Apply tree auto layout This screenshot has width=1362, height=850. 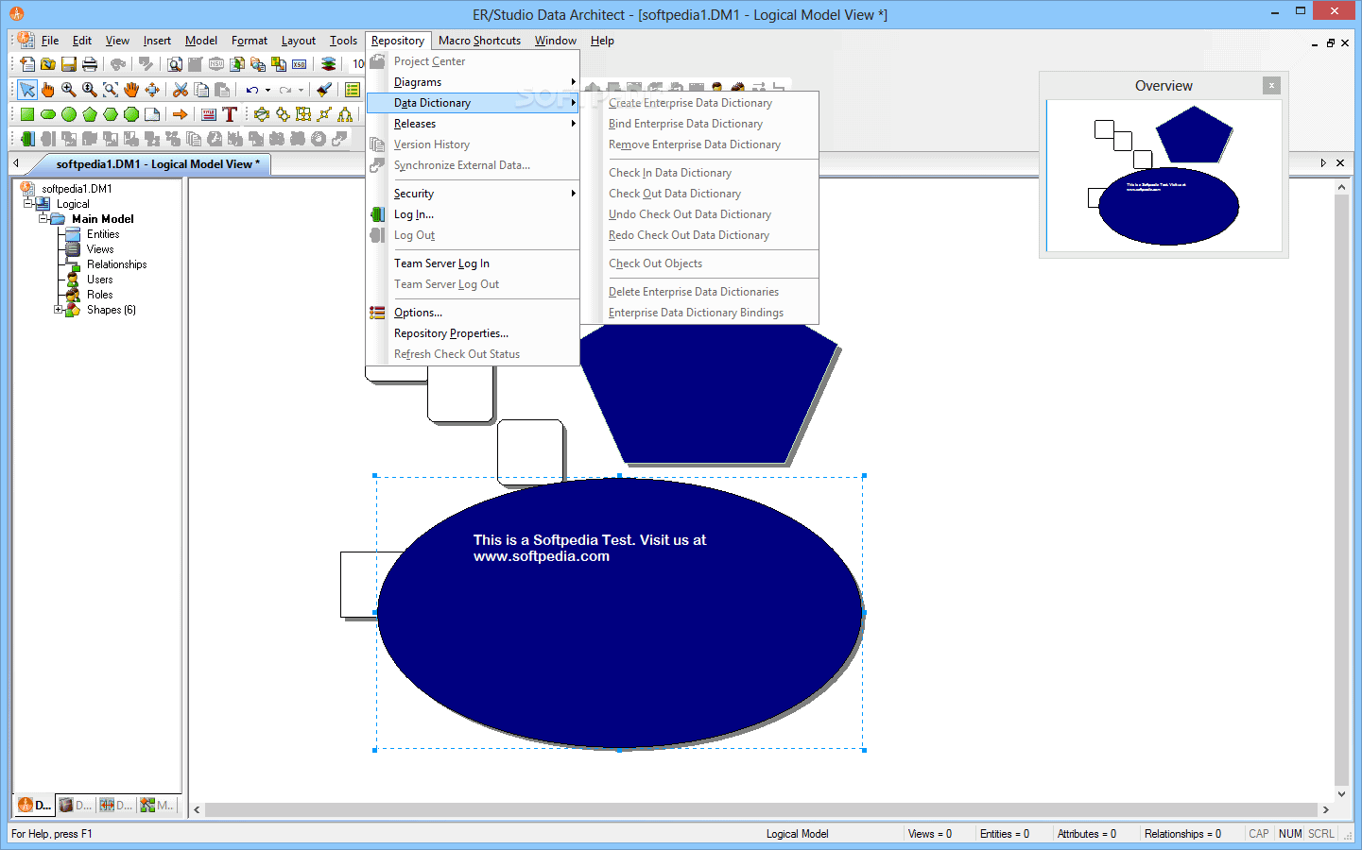tap(345, 114)
